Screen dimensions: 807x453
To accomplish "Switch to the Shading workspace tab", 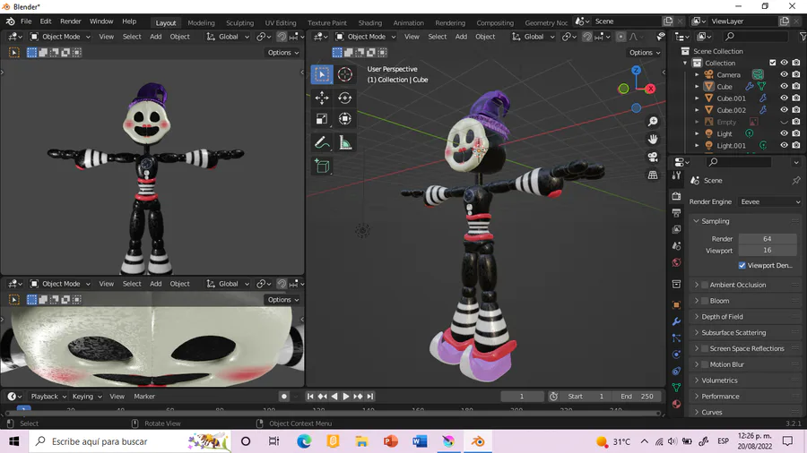I will click(x=370, y=22).
